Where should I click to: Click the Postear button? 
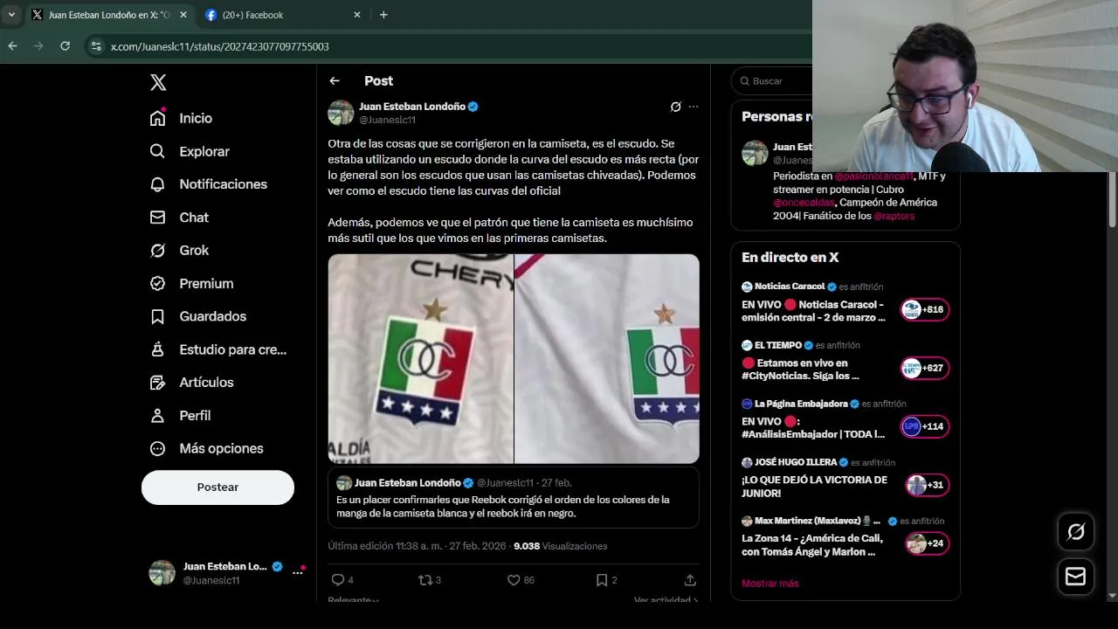[217, 487]
